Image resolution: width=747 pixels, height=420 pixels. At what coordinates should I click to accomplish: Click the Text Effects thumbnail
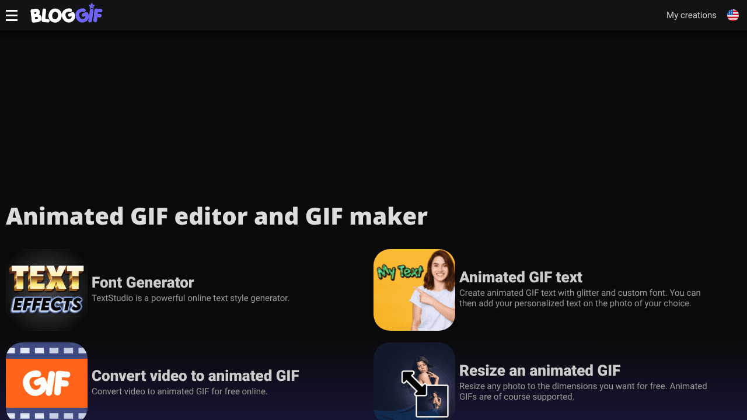(x=47, y=290)
